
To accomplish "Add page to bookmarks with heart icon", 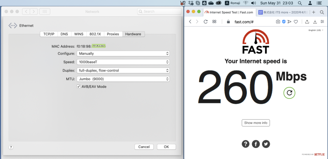I will click(x=296, y=22).
